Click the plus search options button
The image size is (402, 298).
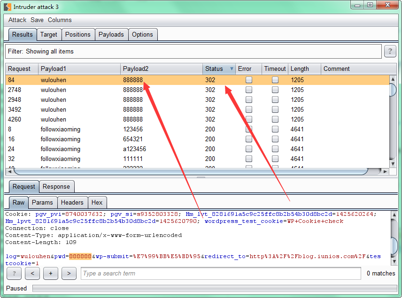point(51,274)
